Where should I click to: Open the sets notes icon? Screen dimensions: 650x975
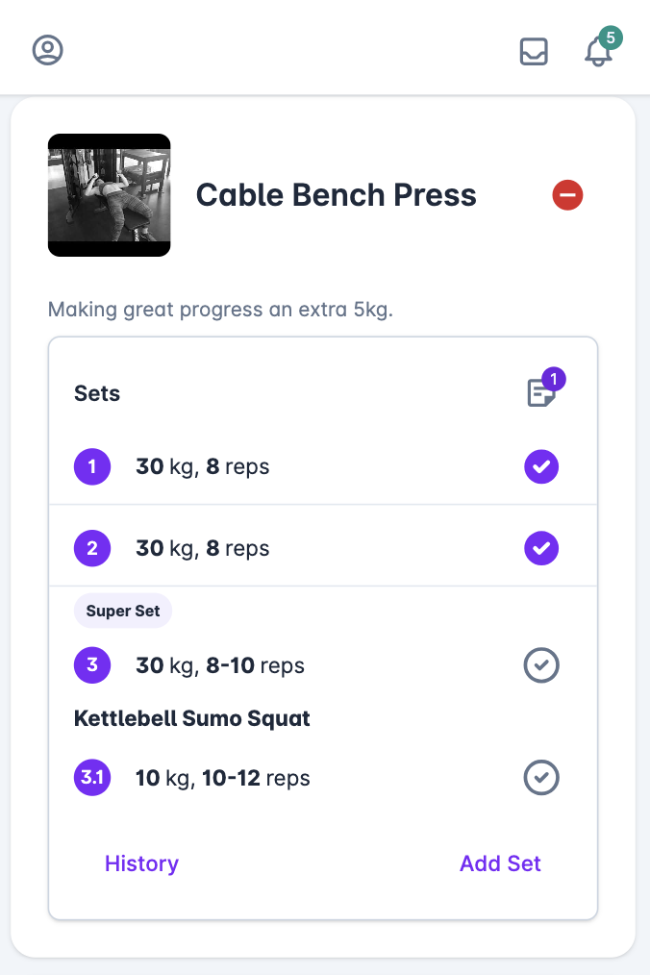pyautogui.click(x=541, y=393)
